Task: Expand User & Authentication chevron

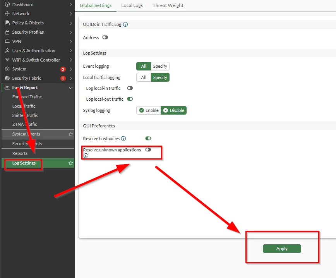Action: (x=71, y=51)
